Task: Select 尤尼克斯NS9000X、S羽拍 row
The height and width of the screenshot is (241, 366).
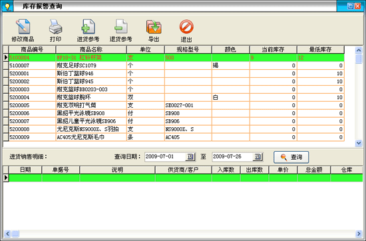Action: point(176,129)
